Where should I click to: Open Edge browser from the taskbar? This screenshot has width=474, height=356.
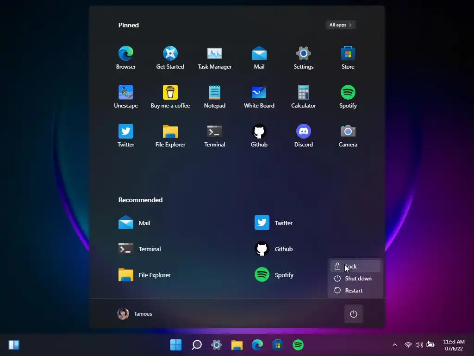tap(257, 345)
